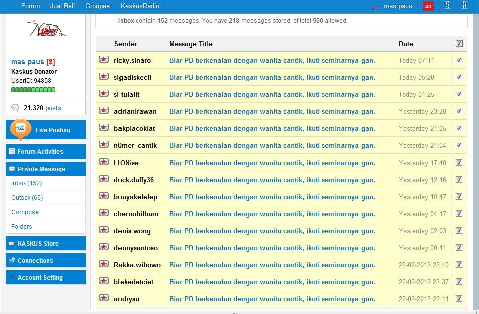Open Jual Beli in top navigation
The image size is (479, 314).
tap(62, 6)
